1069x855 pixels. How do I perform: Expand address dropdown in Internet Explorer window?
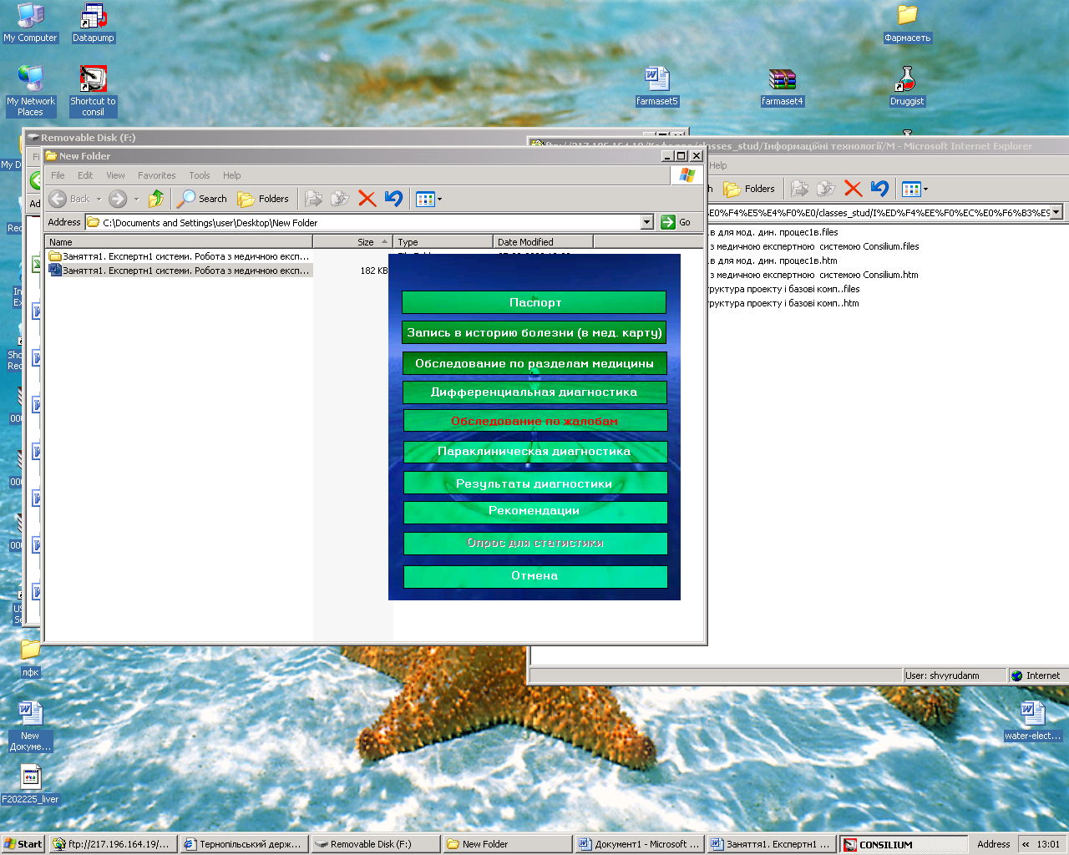[1056, 212]
